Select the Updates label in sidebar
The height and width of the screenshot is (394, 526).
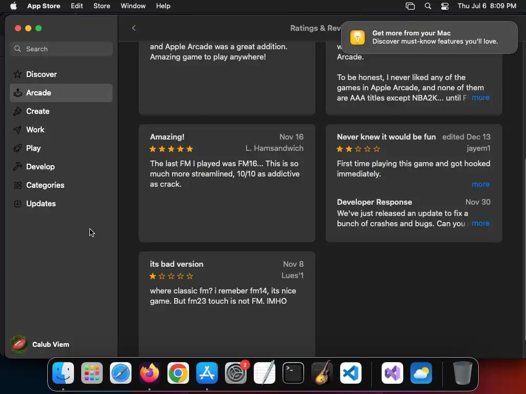click(41, 203)
